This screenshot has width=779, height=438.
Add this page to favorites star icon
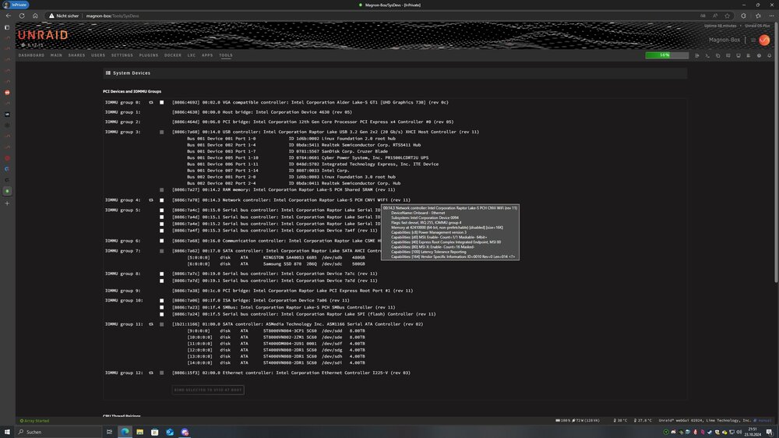[728, 16]
